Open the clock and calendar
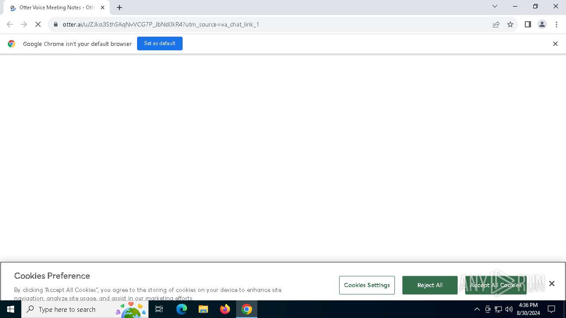This screenshot has height=318, width=566. point(528,309)
